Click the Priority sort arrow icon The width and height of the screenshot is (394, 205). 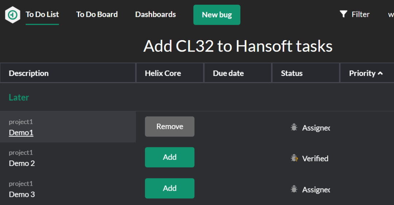coord(381,73)
